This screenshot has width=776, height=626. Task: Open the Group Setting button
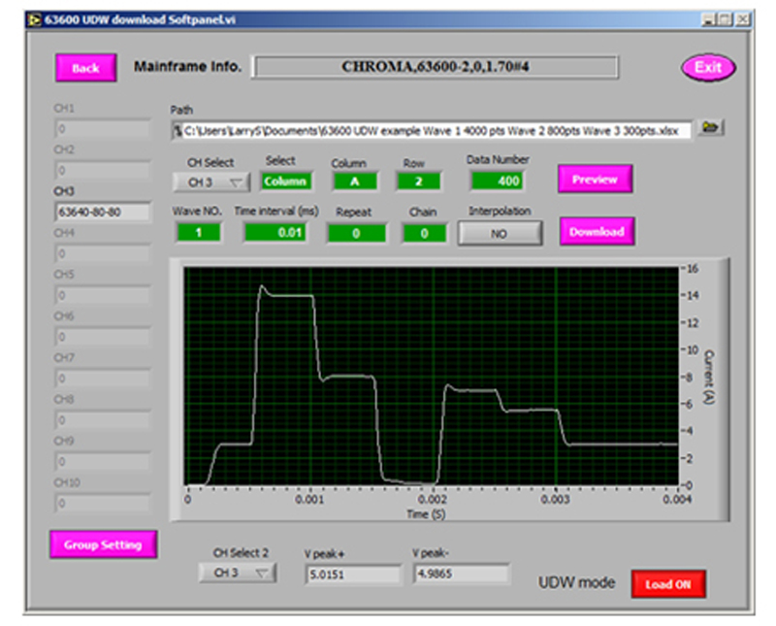(x=104, y=544)
